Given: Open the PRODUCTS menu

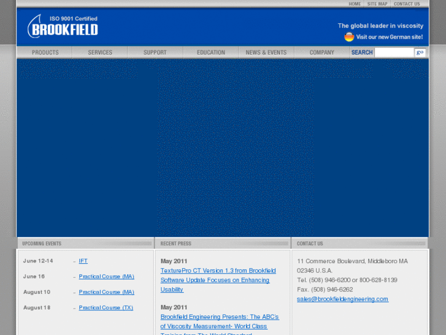Looking at the screenshot, I should click(45, 52).
